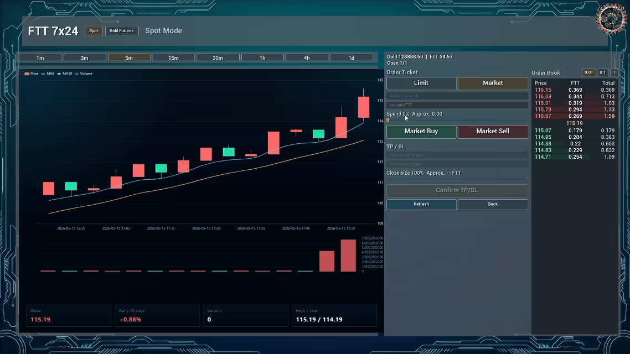
Task: Toggle the Price series in chart legend
Action: click(32, 74)
